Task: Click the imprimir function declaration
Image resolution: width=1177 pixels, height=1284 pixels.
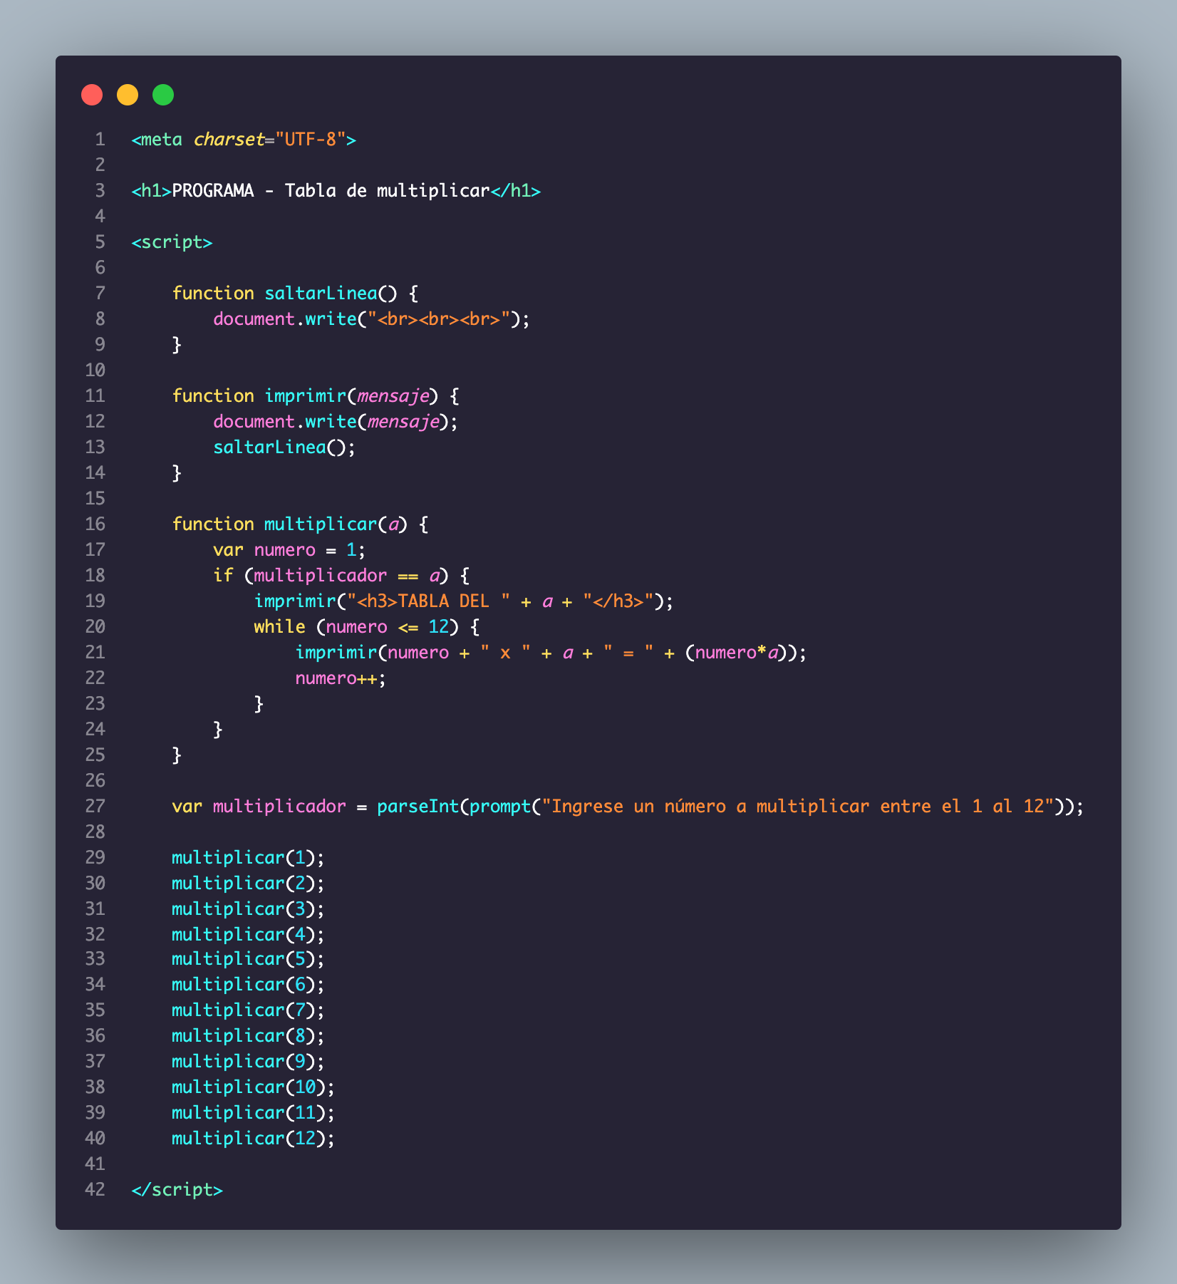Action: pos(316,396)
